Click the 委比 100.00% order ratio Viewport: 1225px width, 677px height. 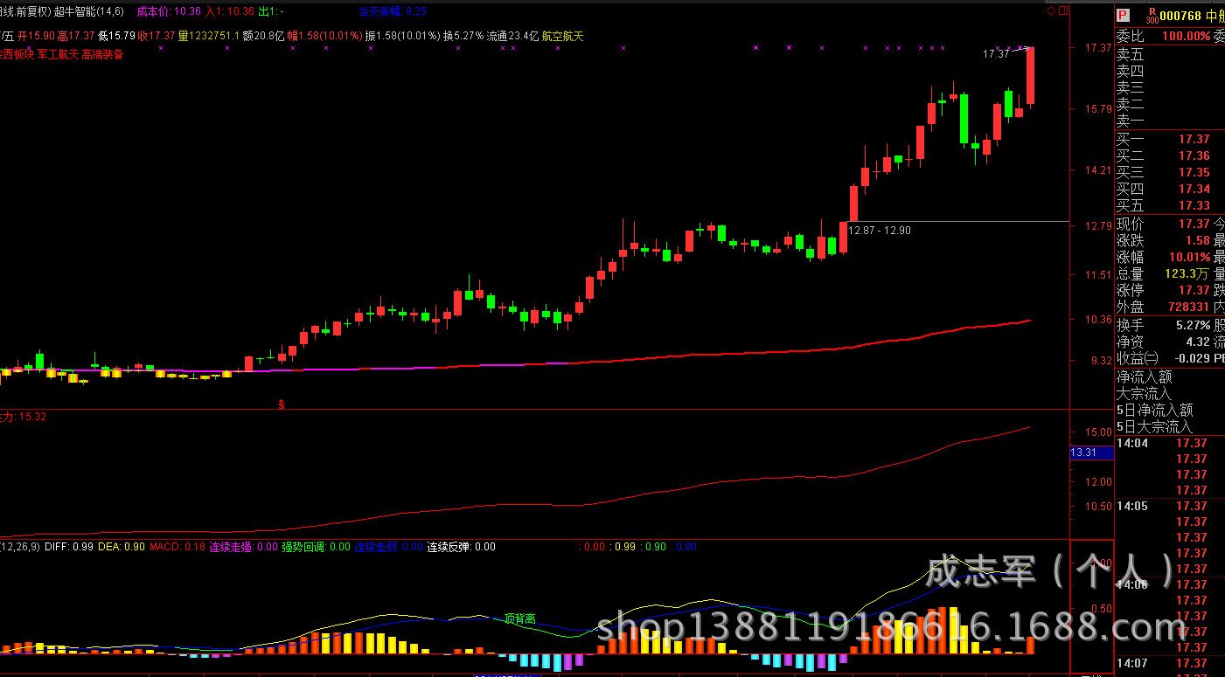point(1164,37)
